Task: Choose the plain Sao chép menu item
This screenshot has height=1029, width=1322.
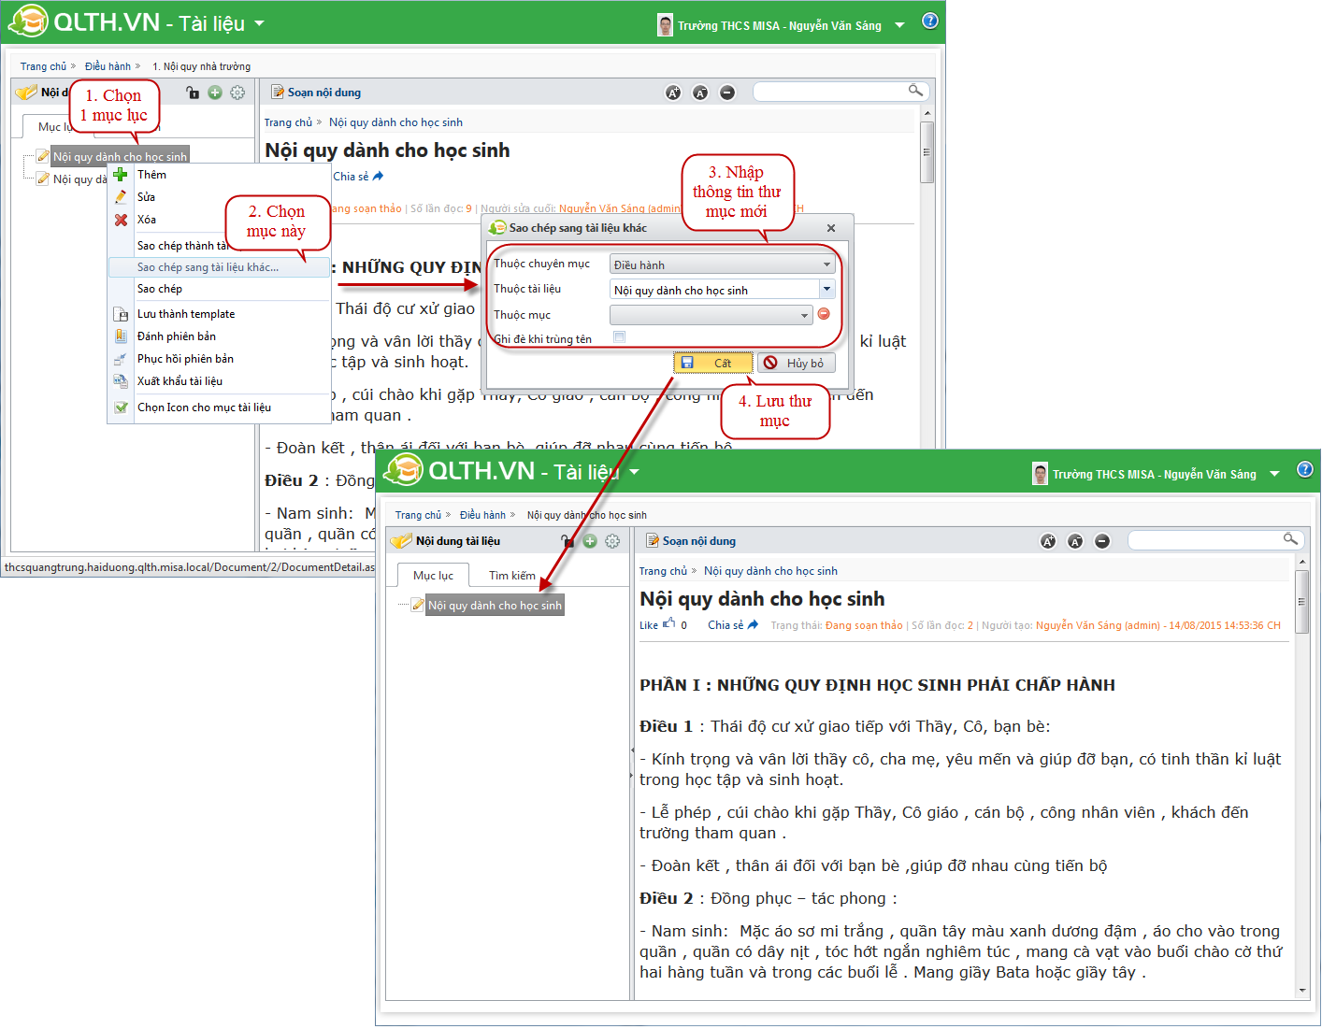Action: pos(219,289)
